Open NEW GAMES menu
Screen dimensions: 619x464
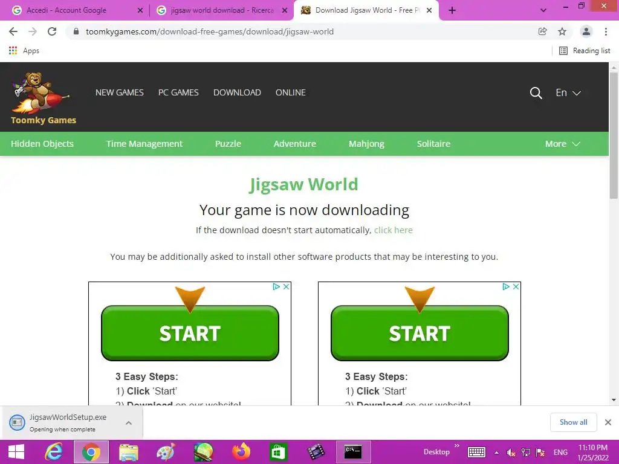click(120, 92)
